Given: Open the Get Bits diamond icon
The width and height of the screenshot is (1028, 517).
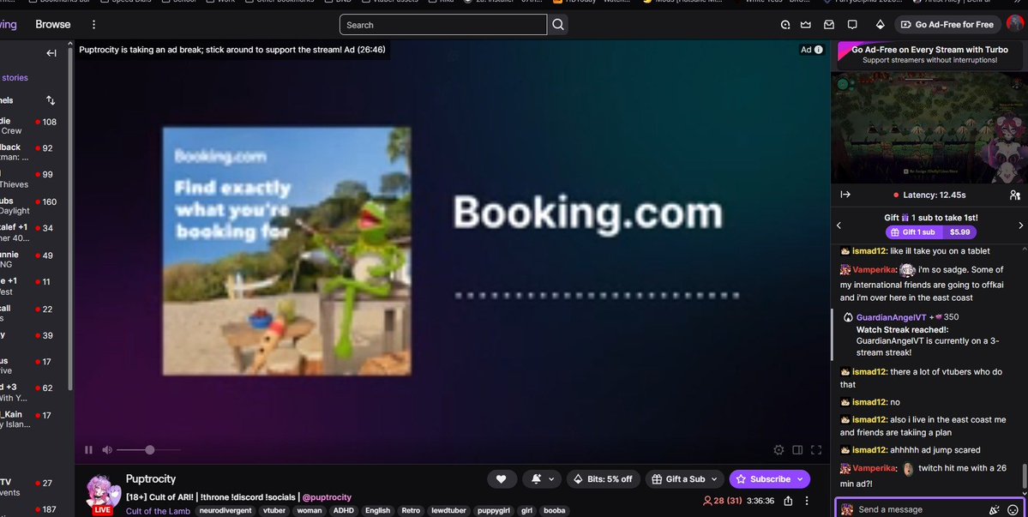Looking at the screenshot, I should pos(880,24).
